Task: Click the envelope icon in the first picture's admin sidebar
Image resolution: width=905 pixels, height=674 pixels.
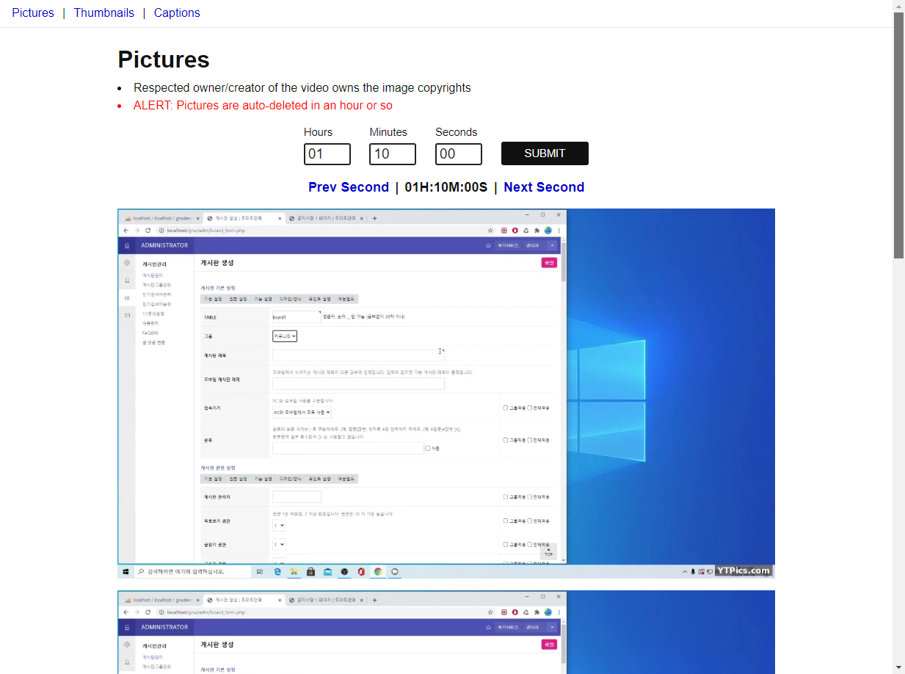Action: coord(126,315)
